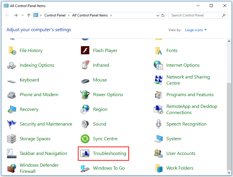The height and width of the screenshot is (177, 233).
Task: Click the Taskbar and Navigation icon
Action: click(x=11, y=153)
